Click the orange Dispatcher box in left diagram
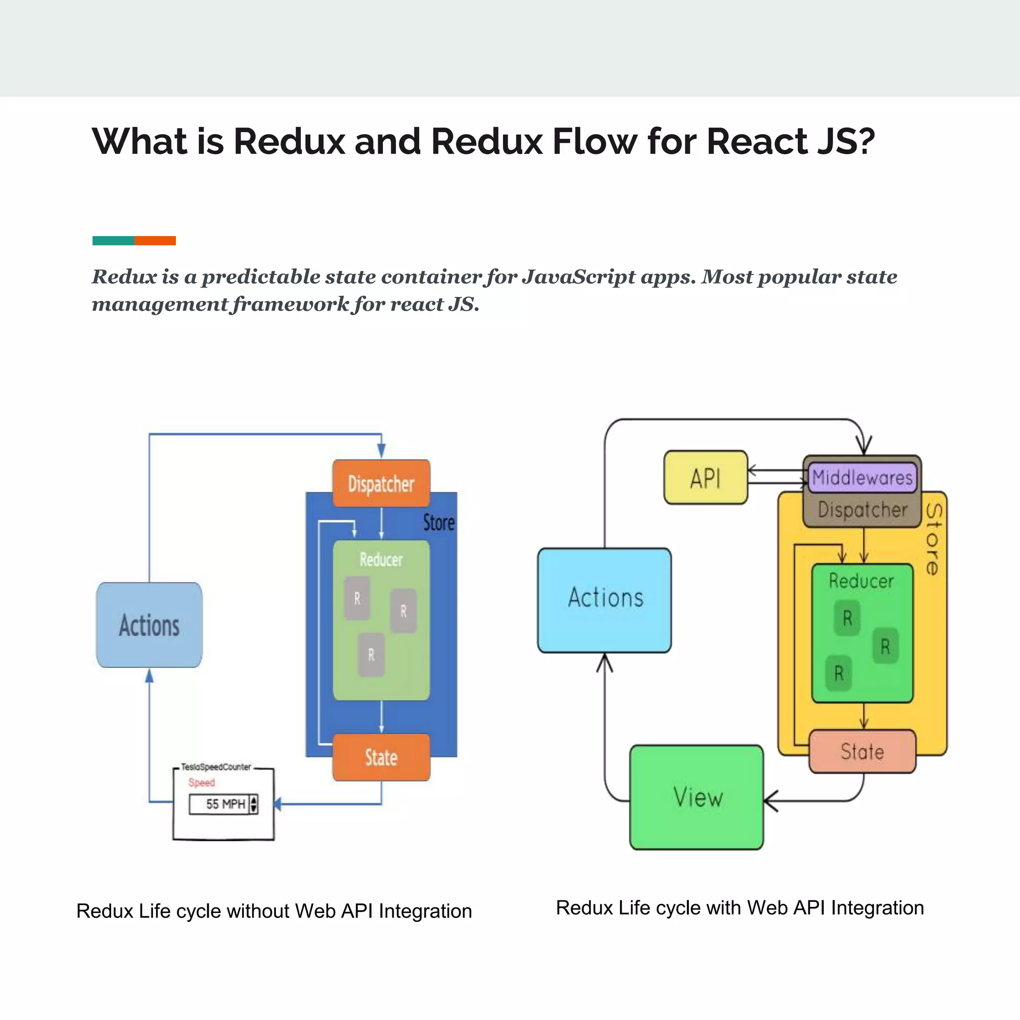1020x1020 pixels. tap(381, 483)
